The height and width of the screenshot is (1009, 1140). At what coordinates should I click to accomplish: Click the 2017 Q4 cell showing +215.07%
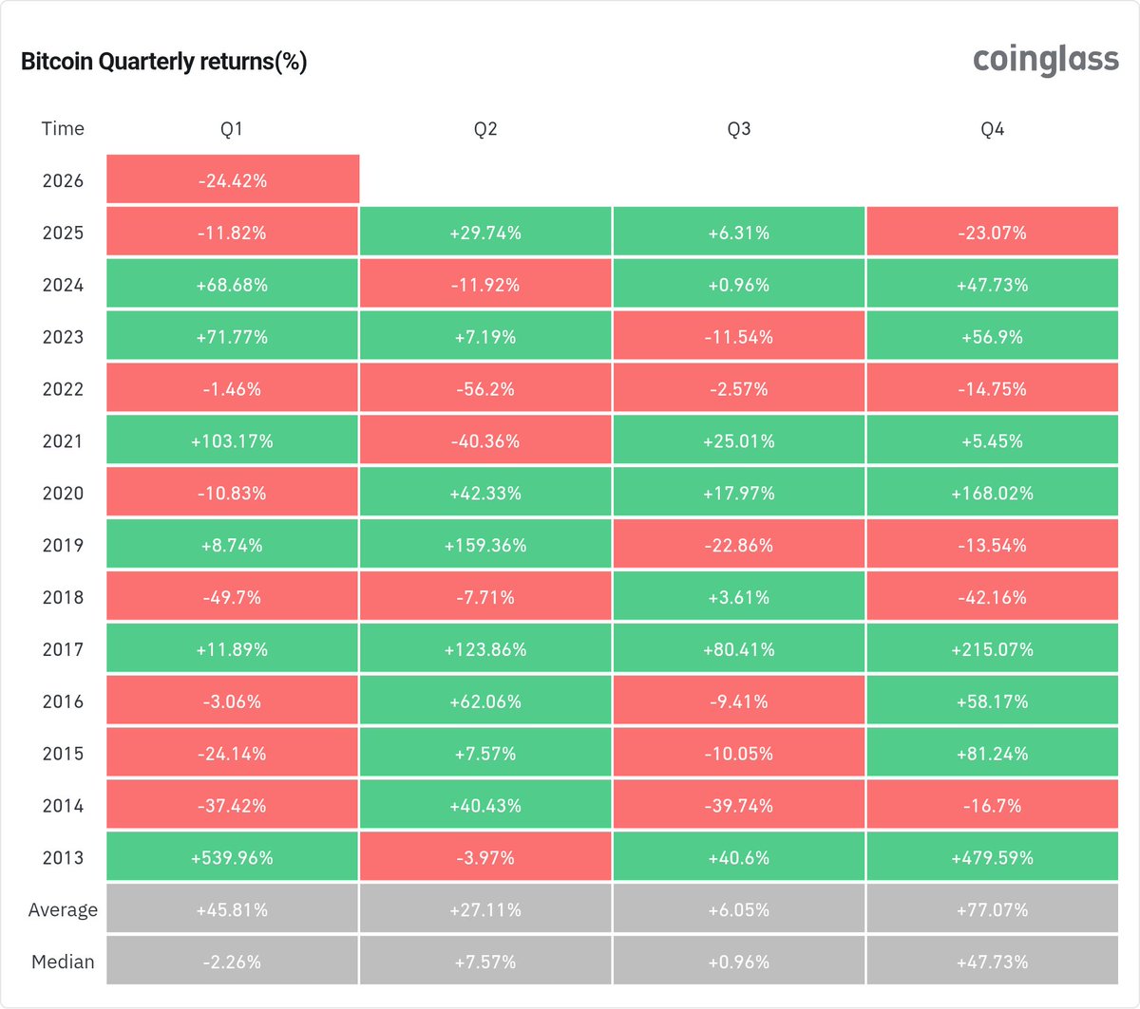coord(993,649)
